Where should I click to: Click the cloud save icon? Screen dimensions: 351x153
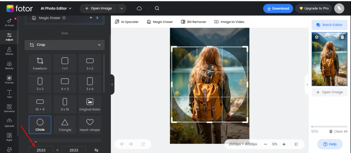[x=139, y=8]
